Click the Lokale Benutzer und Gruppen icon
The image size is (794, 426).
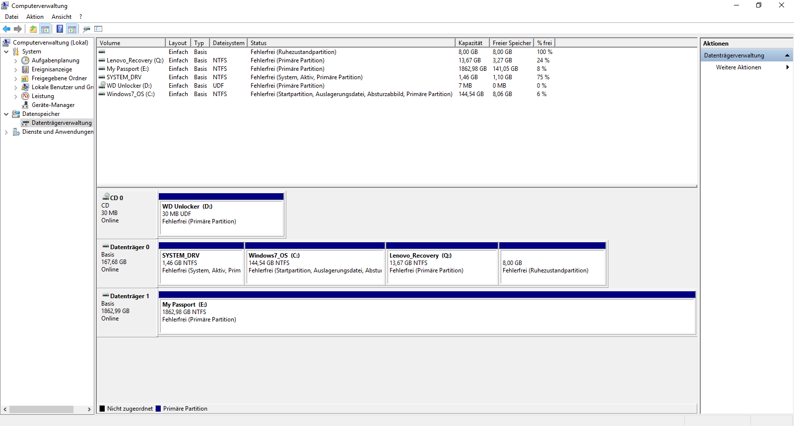point(25,87)
